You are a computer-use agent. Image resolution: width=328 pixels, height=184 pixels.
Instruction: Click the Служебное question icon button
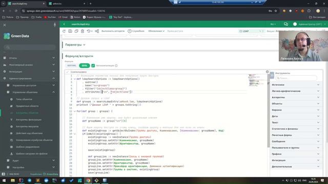pyautogui.click(x=136, y=31)
